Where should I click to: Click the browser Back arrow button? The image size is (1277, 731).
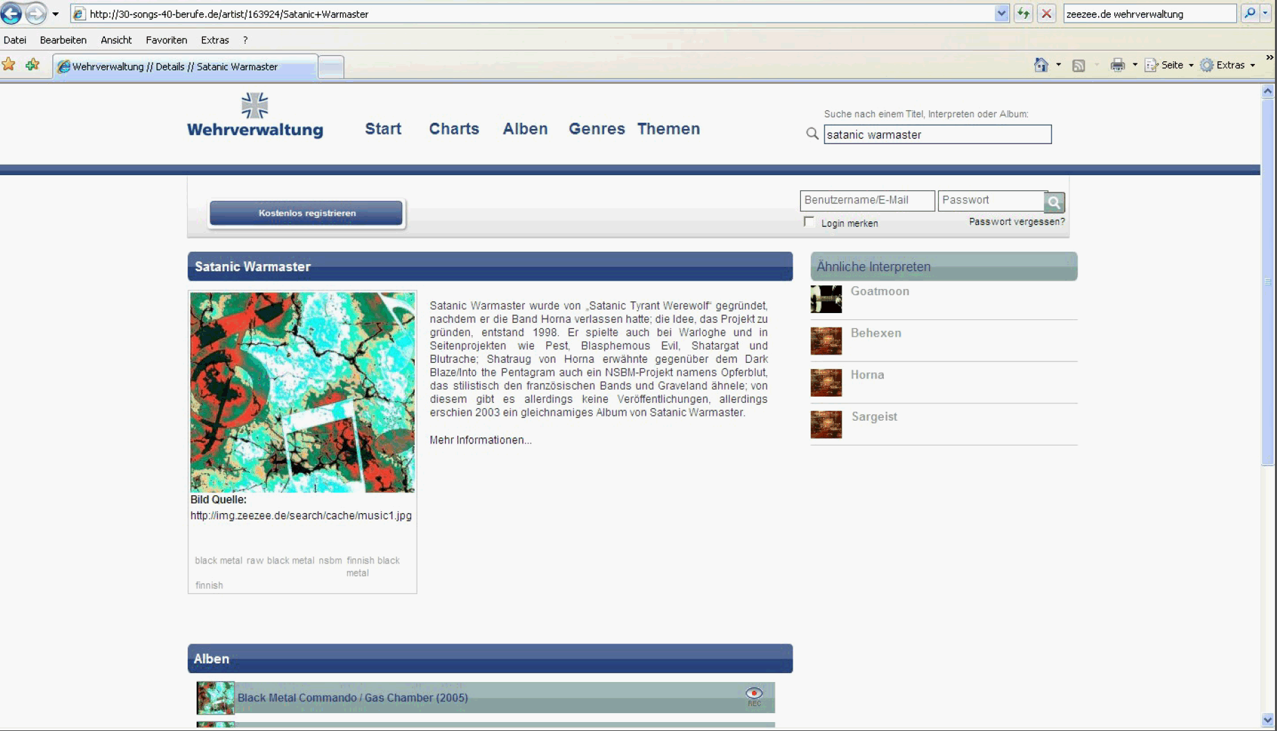[x=12, y=13]
